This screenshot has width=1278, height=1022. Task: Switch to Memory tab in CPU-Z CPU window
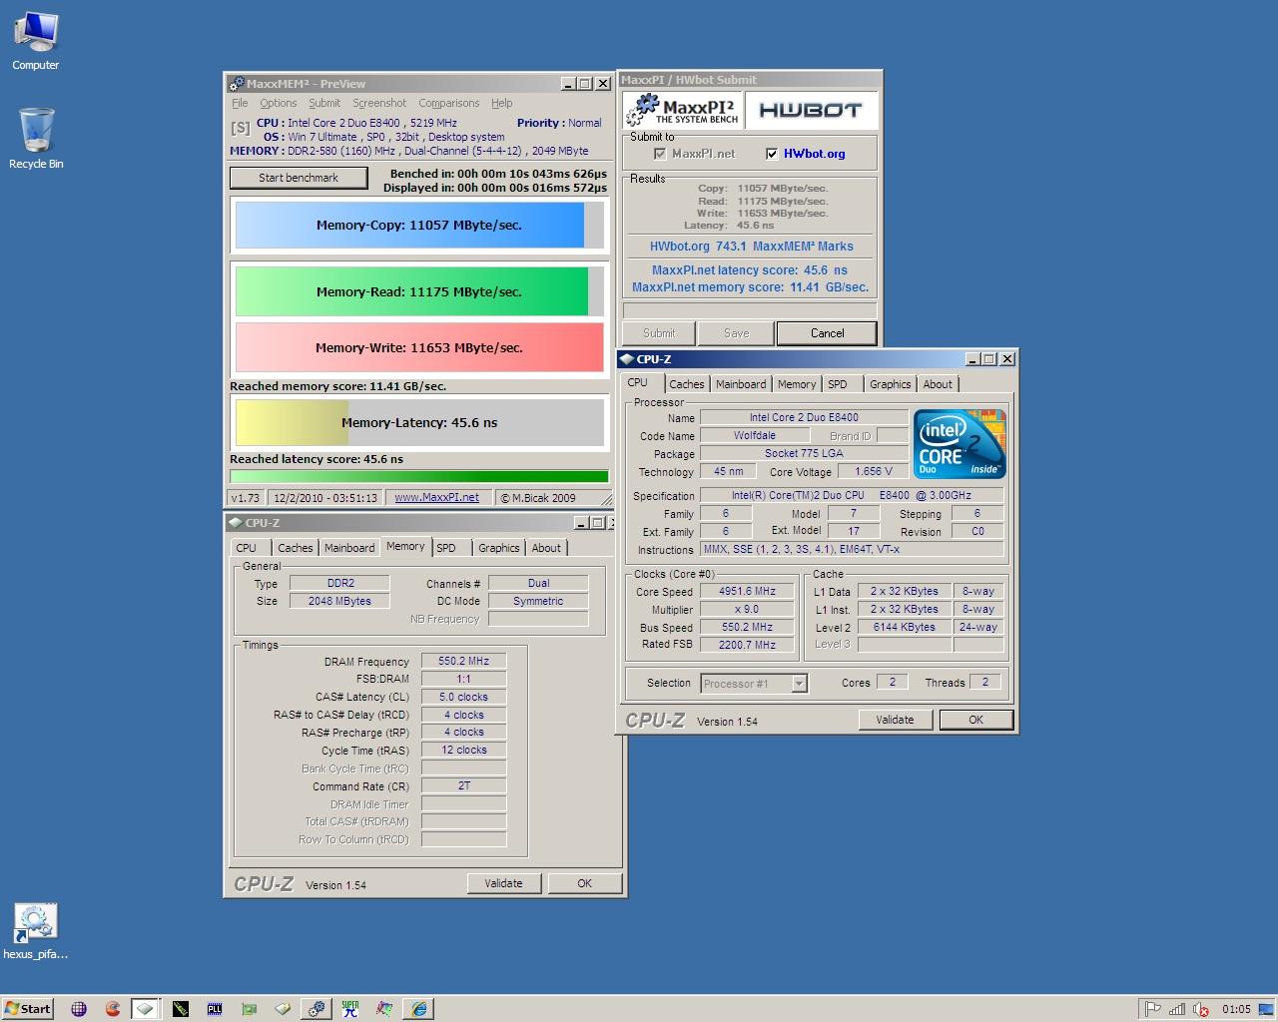[797, 384]
